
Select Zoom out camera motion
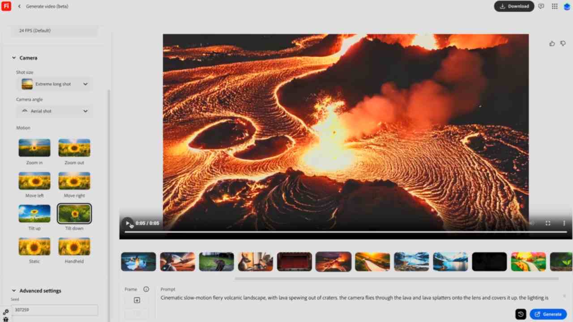[x=74, y=148]
